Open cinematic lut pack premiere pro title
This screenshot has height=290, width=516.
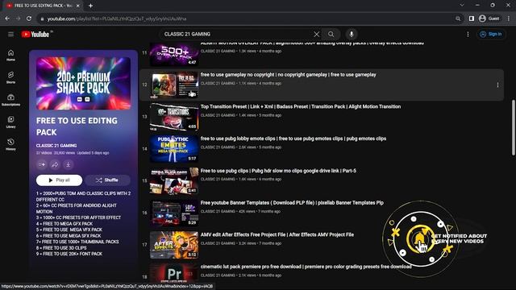click(x=306, y=267)
